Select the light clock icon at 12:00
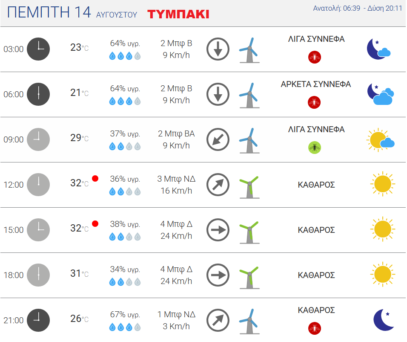407x342 pixels. tap(38, 184)
